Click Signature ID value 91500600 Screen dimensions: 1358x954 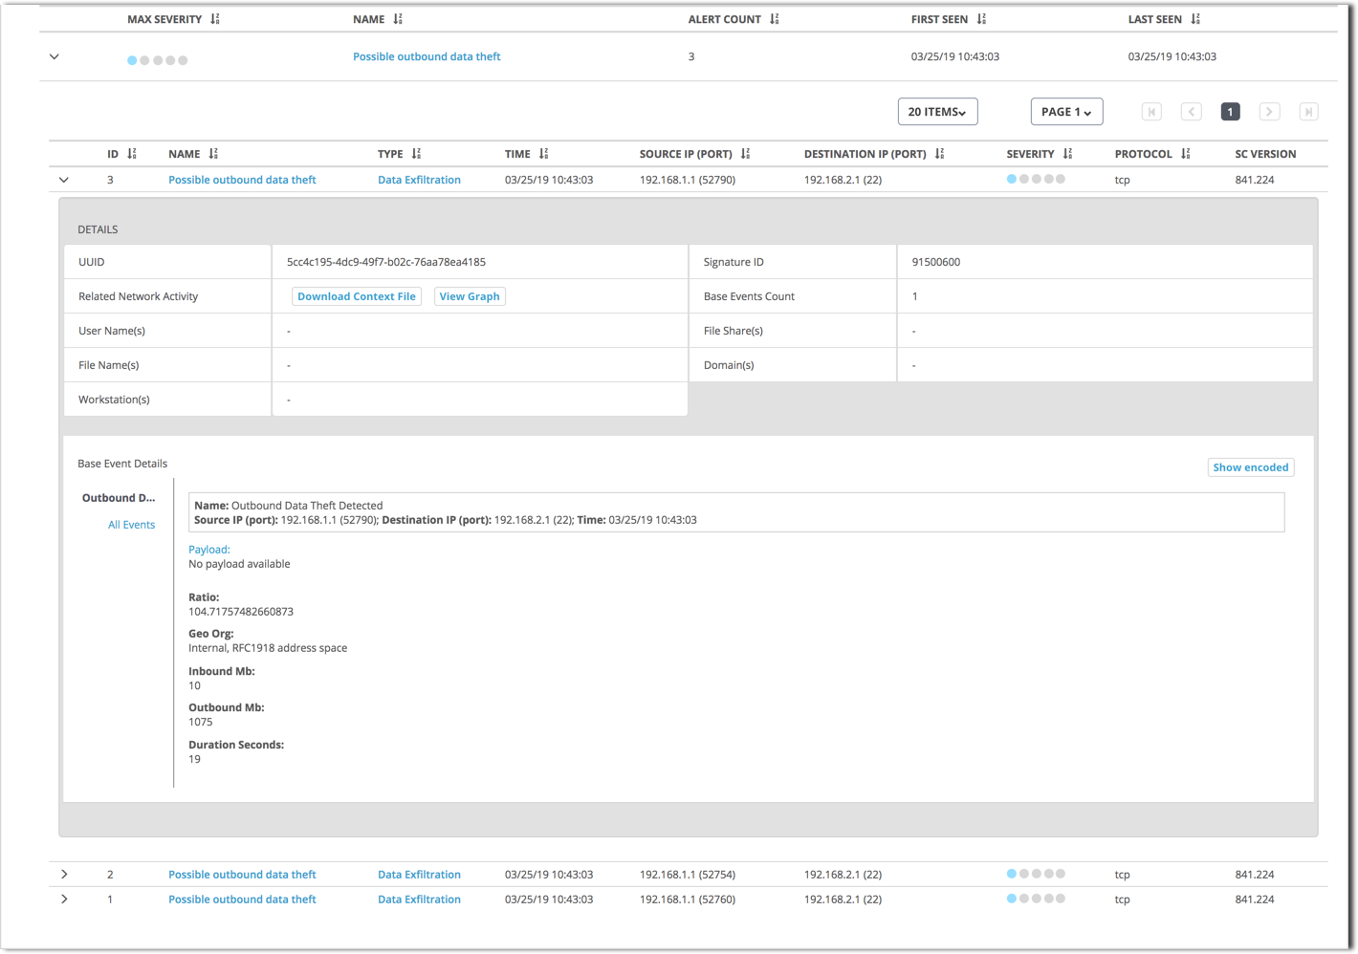(x=936, y=262)
